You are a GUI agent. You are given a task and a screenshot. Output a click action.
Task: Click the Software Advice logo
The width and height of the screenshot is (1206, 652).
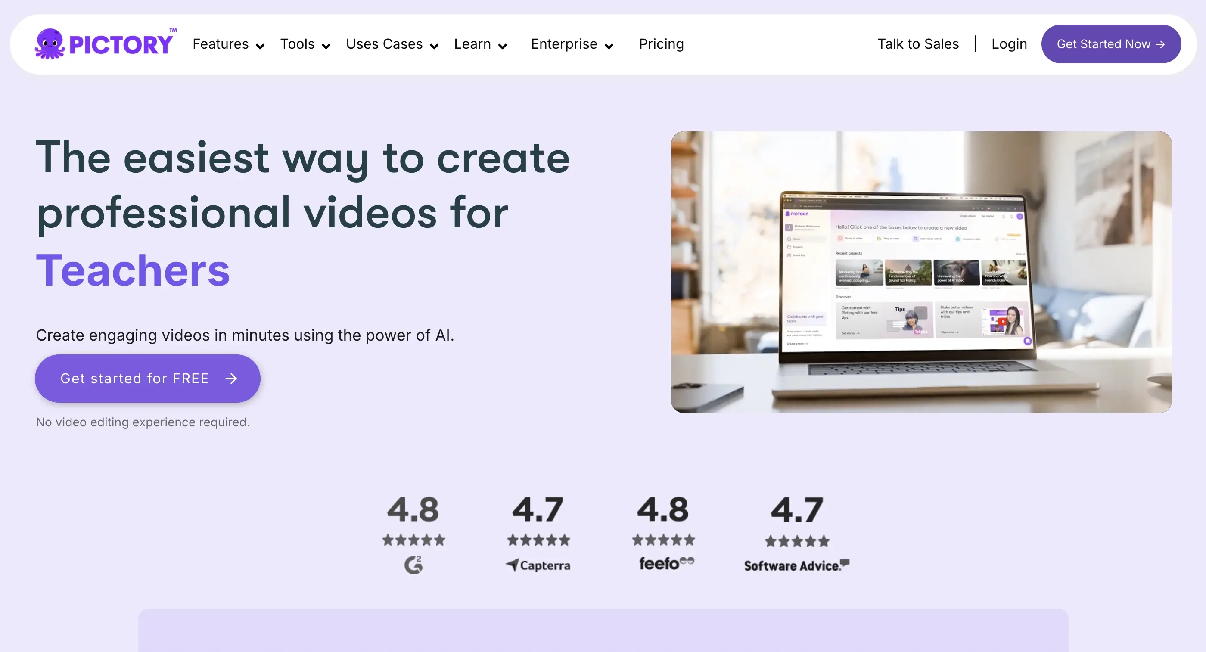coord(796,565)
